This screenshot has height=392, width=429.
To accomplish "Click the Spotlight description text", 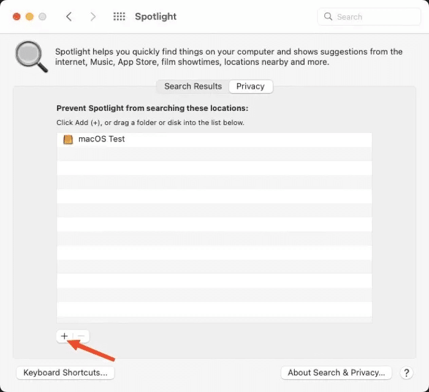I will (x=229, y=57).
